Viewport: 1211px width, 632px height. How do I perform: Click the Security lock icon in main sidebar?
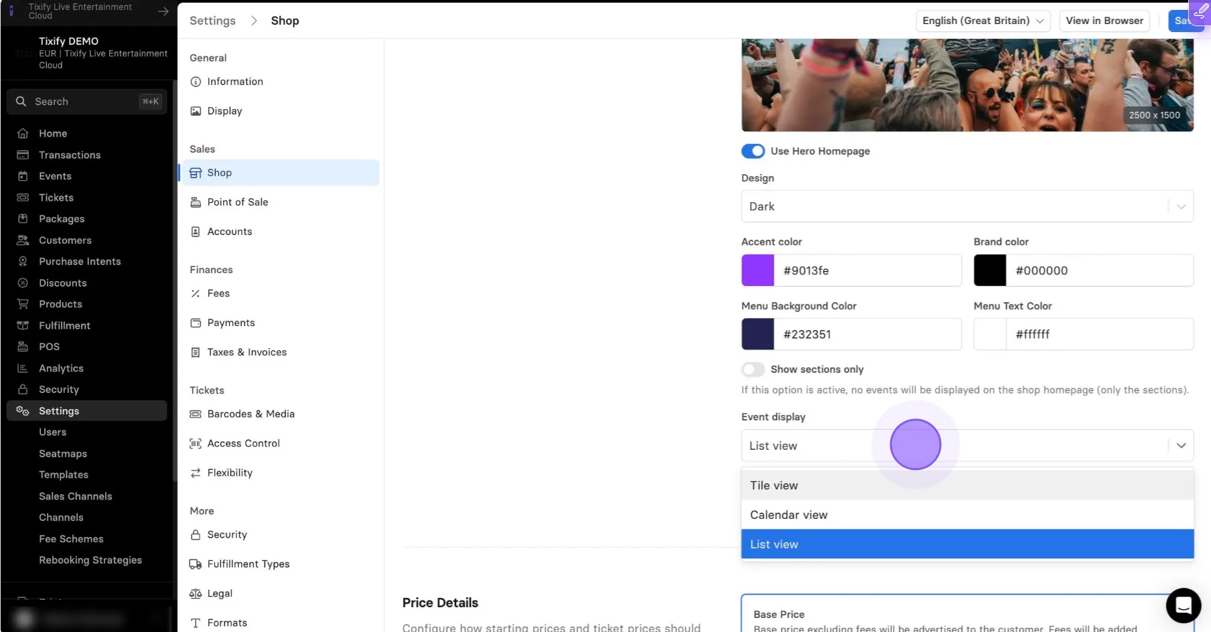click(x=23, y=390)
